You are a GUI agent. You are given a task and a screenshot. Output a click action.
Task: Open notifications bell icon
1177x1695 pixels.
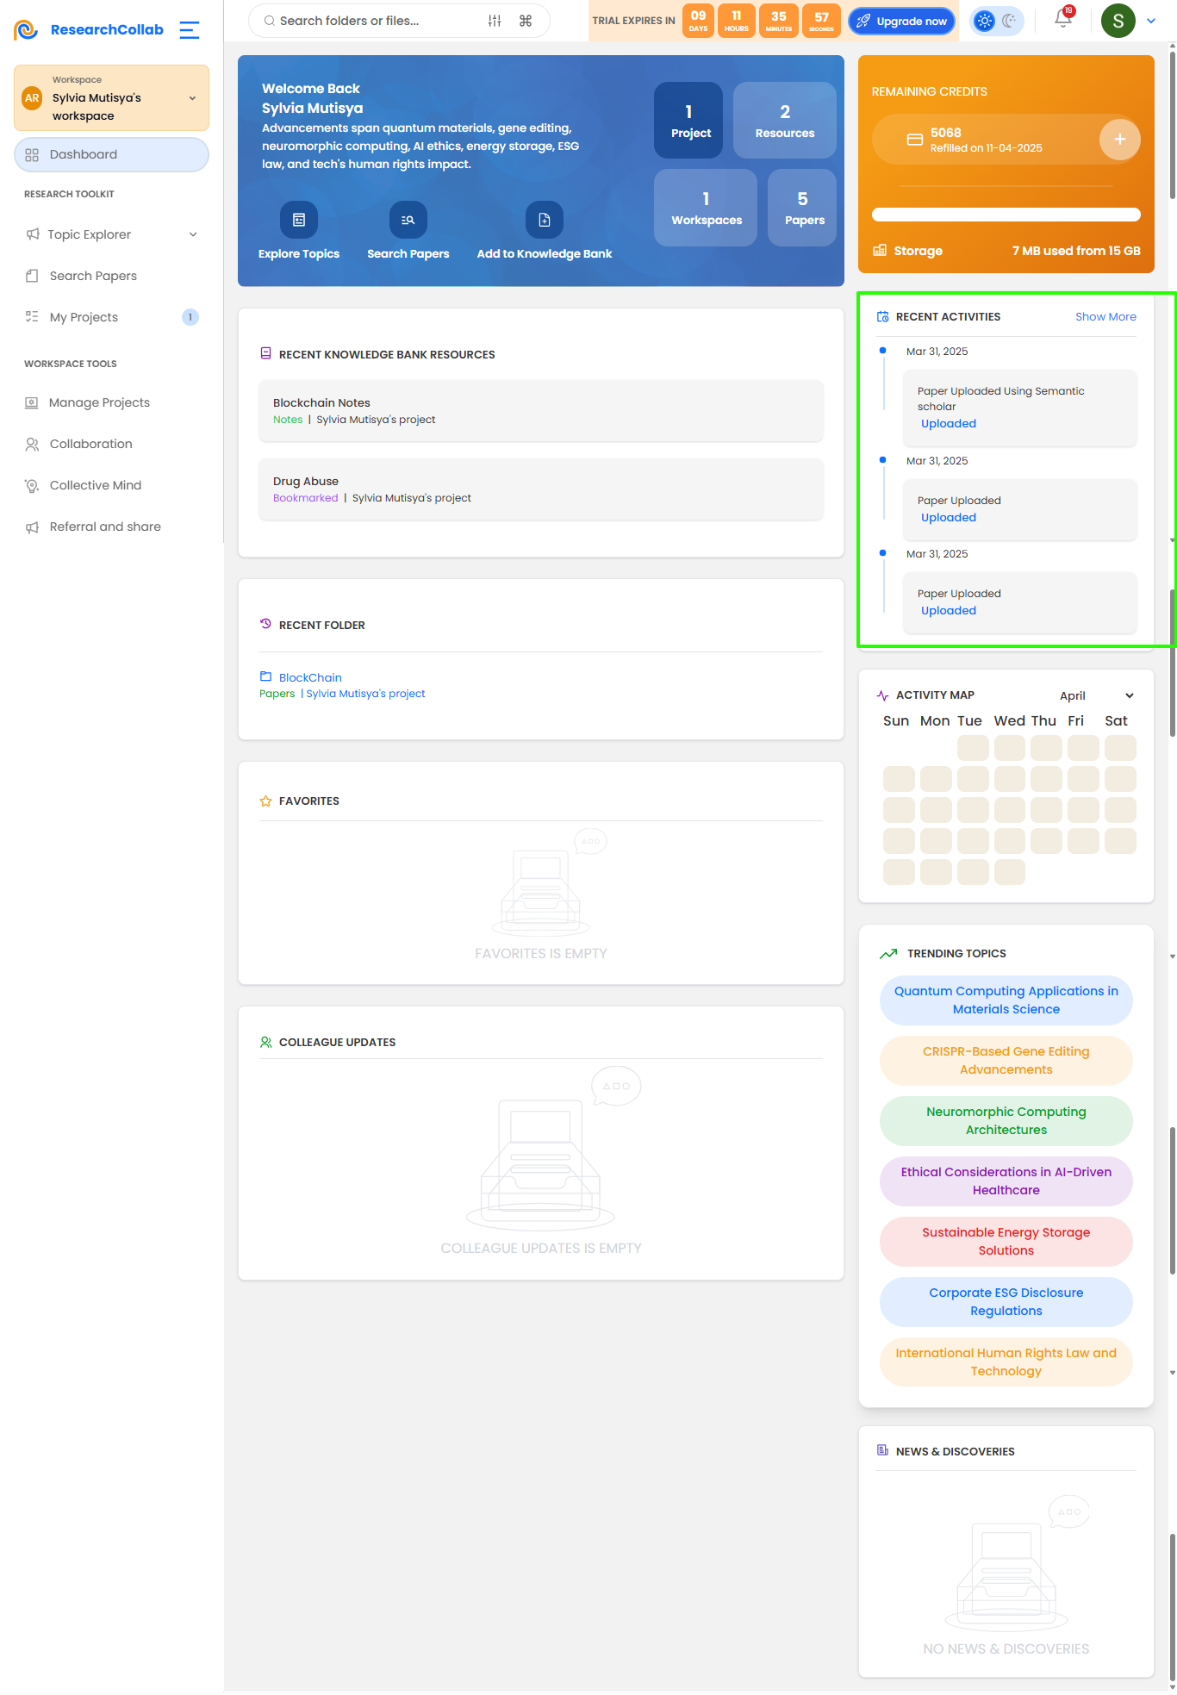1063,19
